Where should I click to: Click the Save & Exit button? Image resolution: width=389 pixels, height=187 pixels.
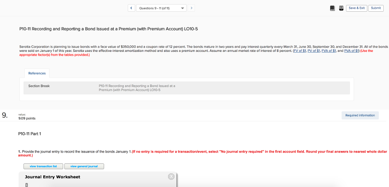pos(356,8)
